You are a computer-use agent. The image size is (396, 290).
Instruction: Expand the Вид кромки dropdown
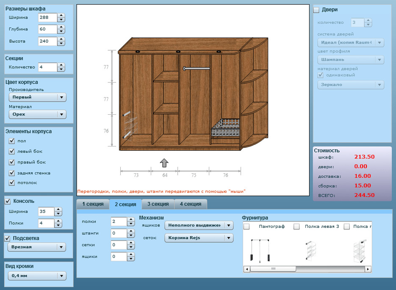37,276
